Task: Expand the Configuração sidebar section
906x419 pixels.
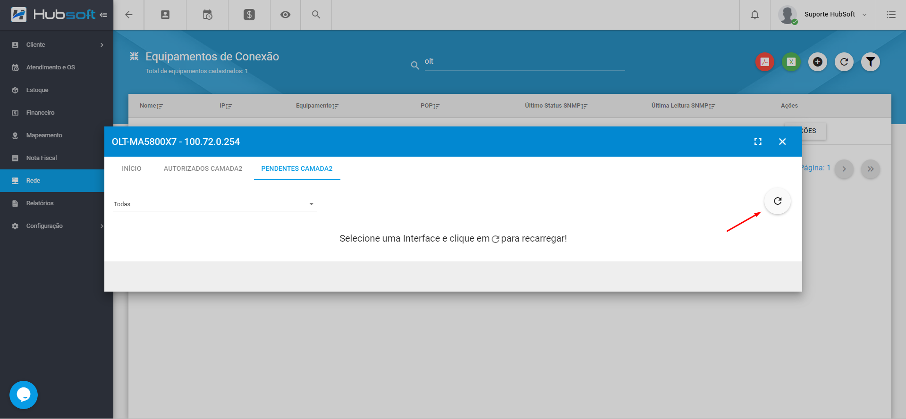Action: click(57, 226)
